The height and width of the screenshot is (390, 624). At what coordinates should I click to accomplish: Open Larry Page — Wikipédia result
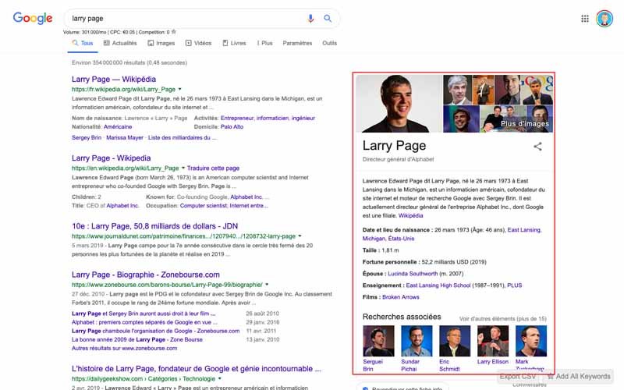coord(114,80)
